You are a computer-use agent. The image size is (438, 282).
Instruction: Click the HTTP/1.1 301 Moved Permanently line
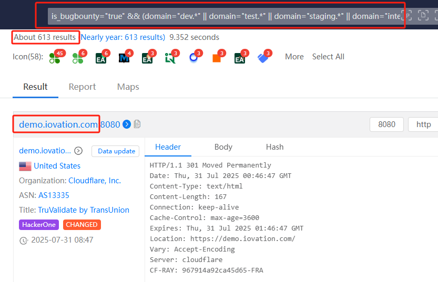[x=210, y=165]
